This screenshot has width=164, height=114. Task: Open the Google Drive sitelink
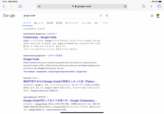click(x=81, y=72)
